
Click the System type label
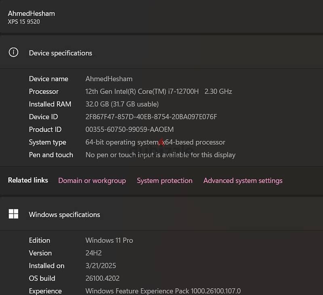[x=48, y=142]
